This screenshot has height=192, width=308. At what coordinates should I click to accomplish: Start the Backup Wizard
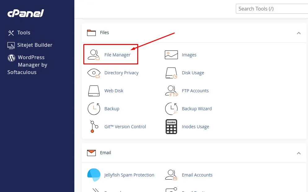coord(197,109)
